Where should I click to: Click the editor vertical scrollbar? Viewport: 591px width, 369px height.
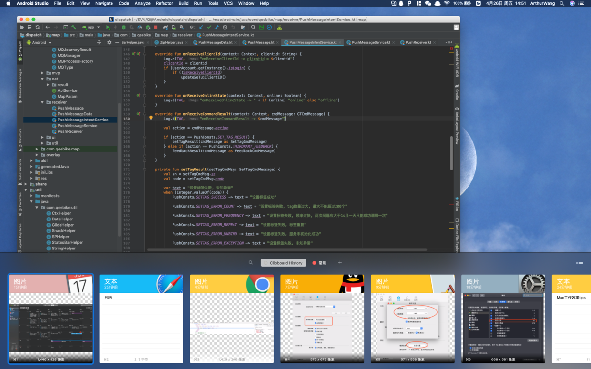(451, 152)
